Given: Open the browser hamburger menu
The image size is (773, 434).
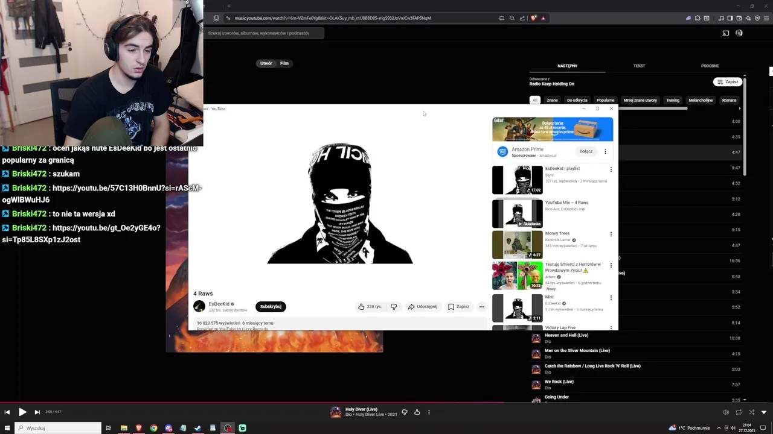Looking at the screenshot, I should click(x=766, y=18).
